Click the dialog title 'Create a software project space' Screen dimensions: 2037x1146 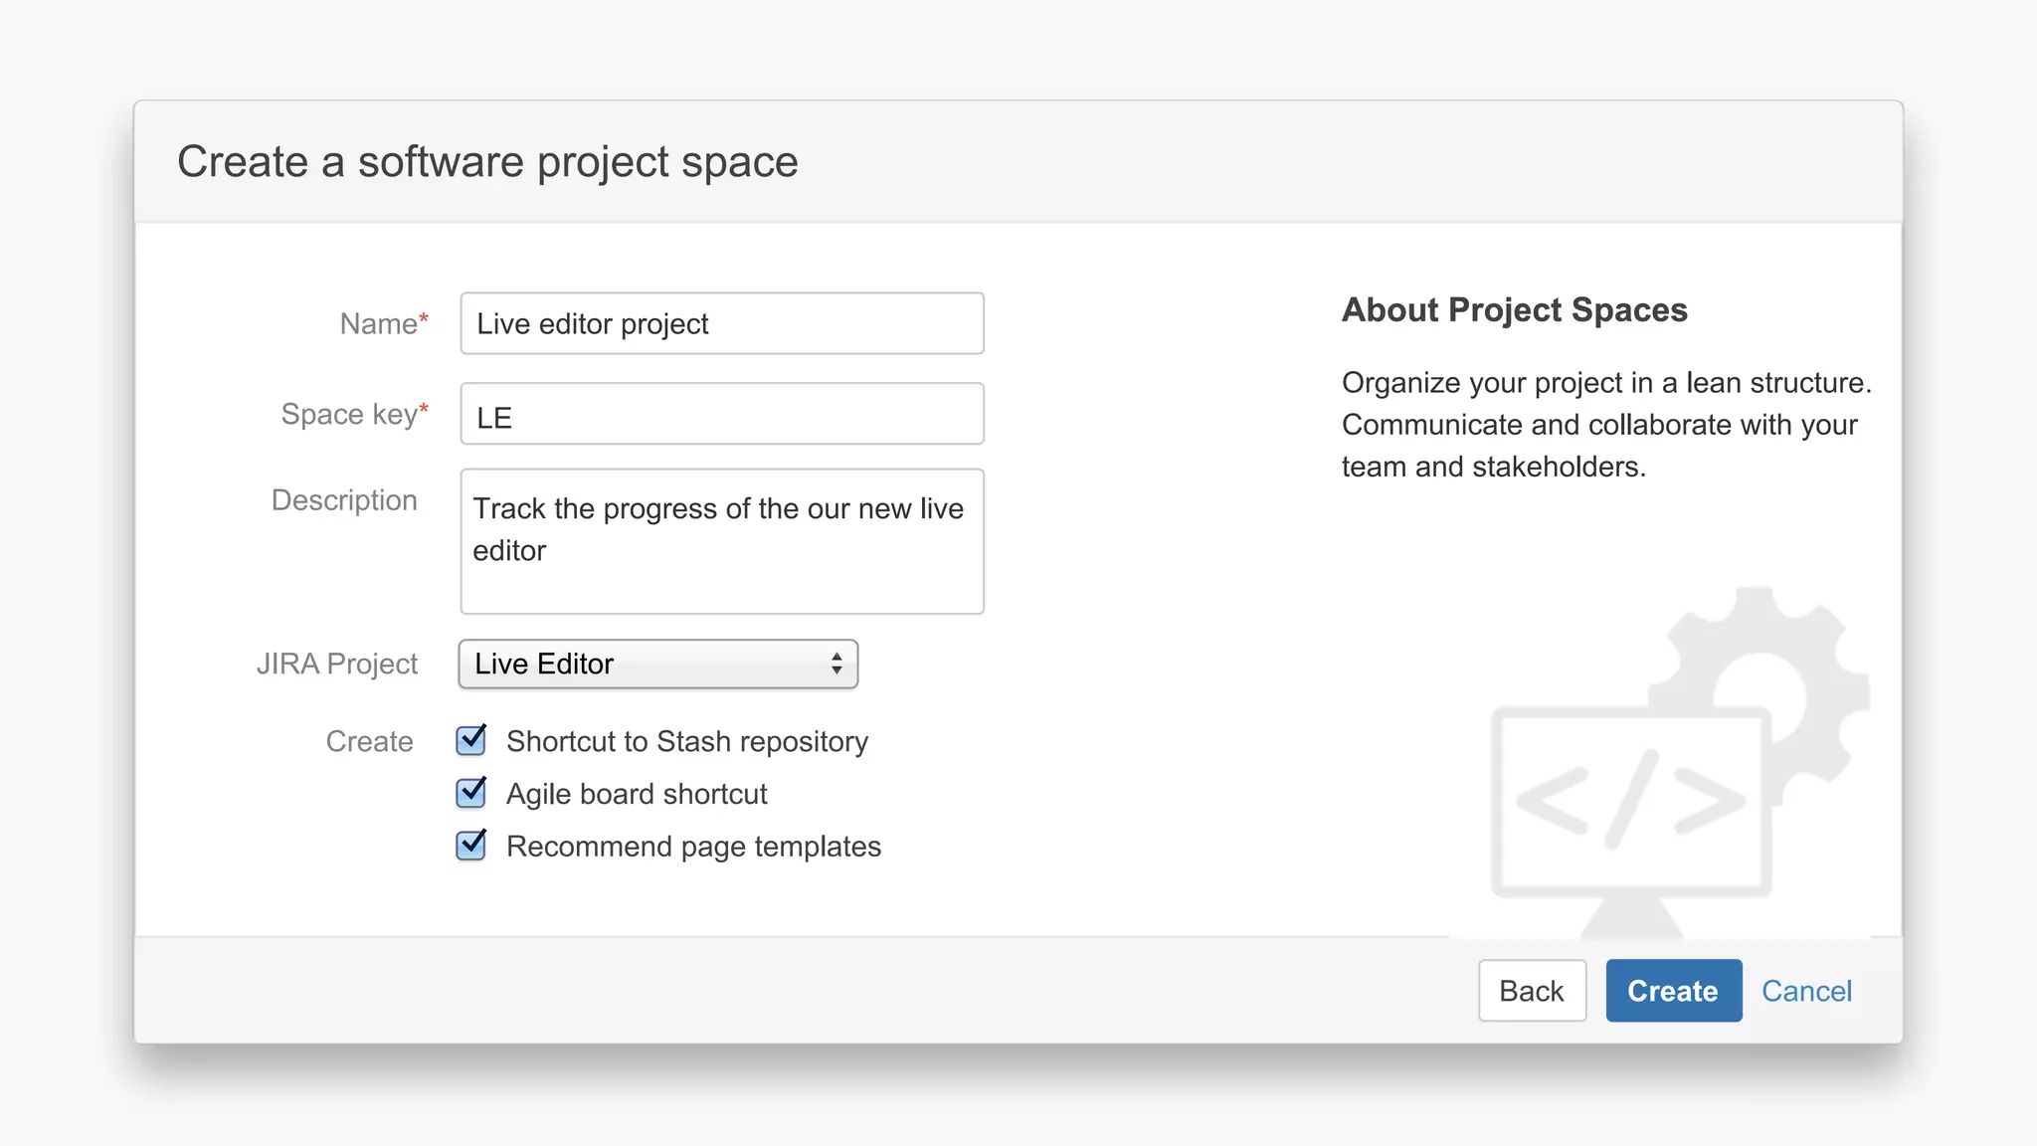point(487,162)
